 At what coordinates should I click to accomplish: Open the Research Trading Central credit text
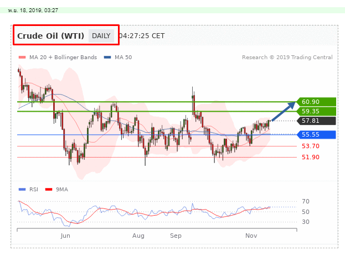(287, 58)
